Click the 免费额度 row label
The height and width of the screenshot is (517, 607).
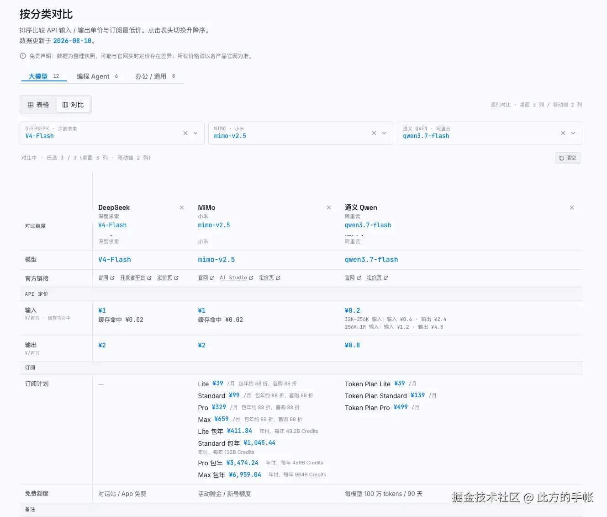[x=37, y=493]
